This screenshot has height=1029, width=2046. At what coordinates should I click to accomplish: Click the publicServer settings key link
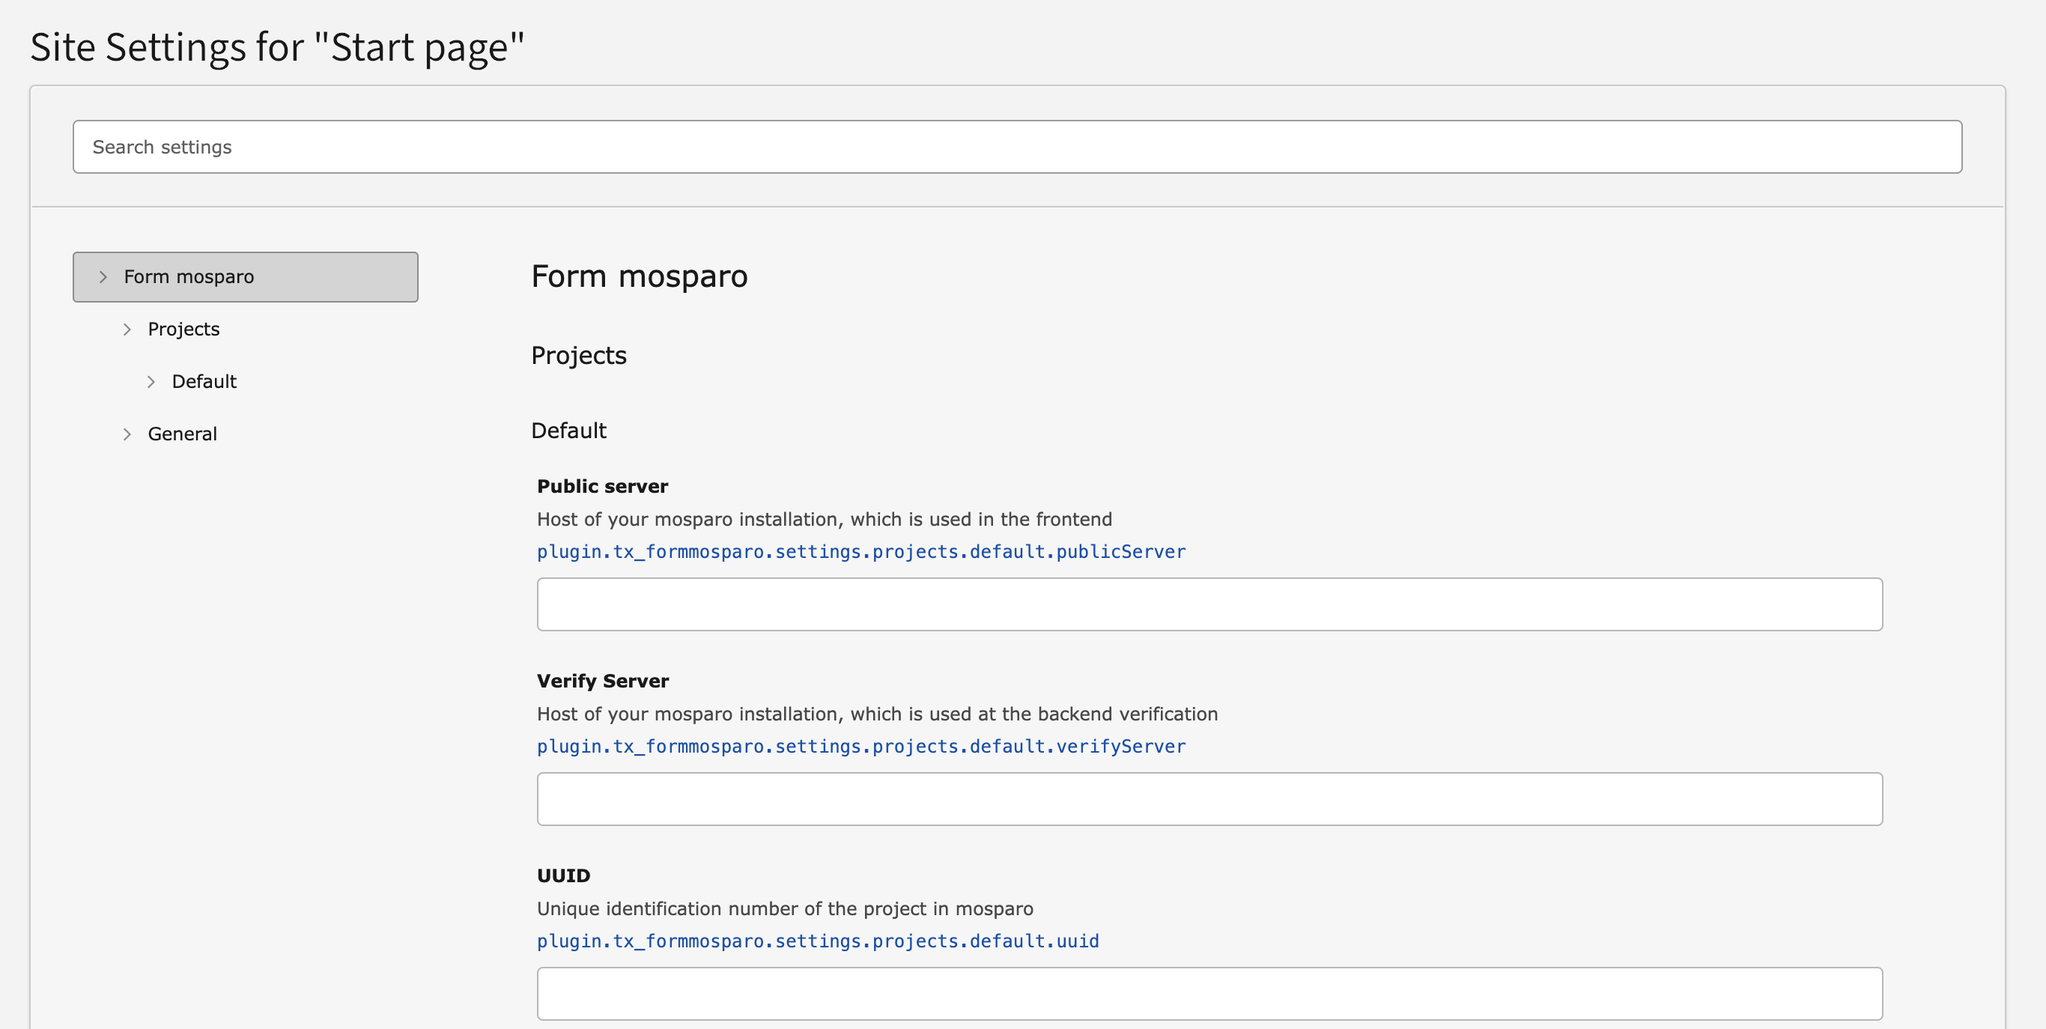860,551
